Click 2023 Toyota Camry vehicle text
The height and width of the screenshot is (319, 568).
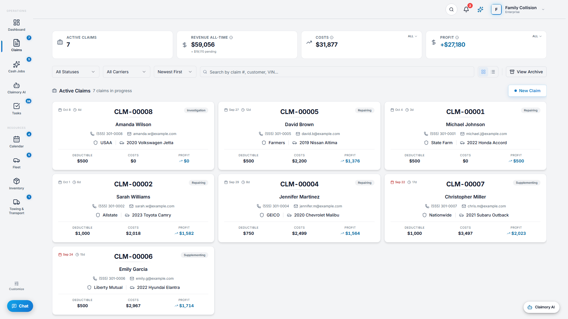pos(151,215)
